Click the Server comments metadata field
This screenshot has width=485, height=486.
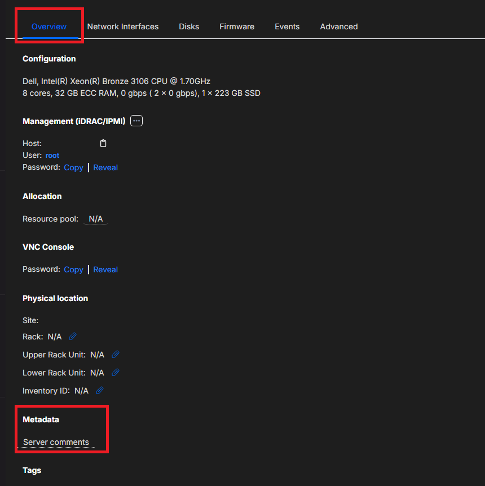pos(56,442)
